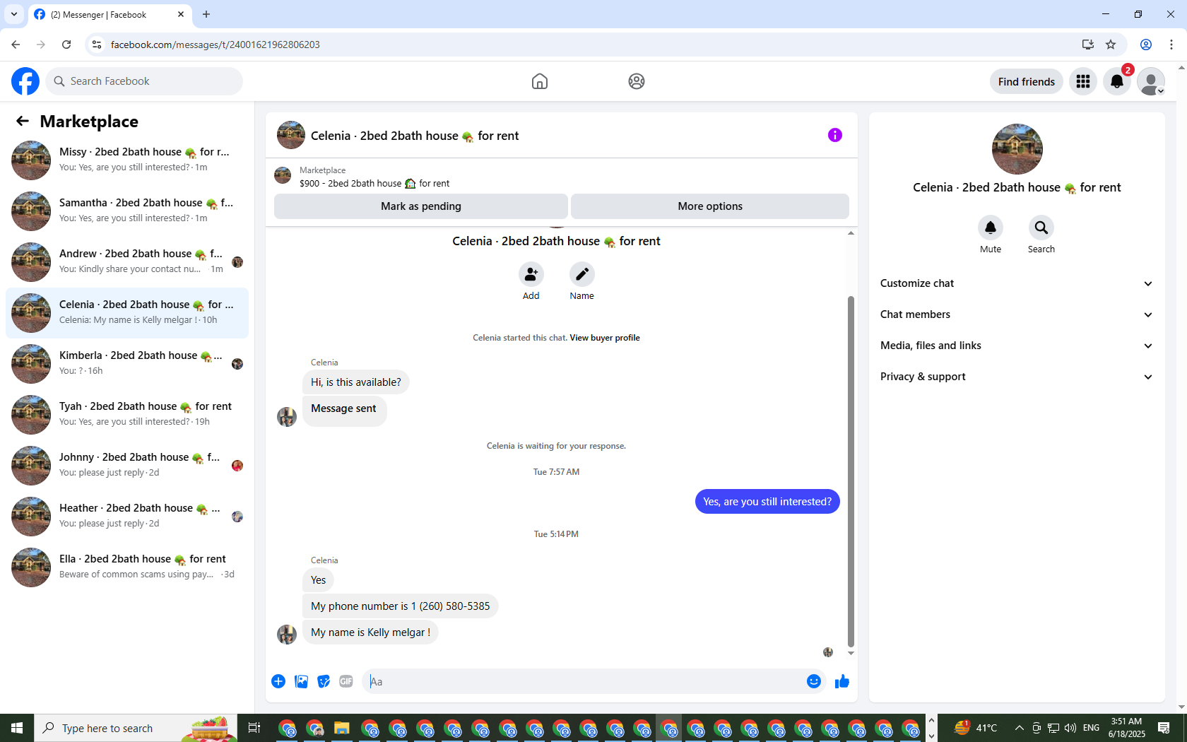Open the Groups icon in top navigation
The image size is (1187, 742).
coord(637,81)
